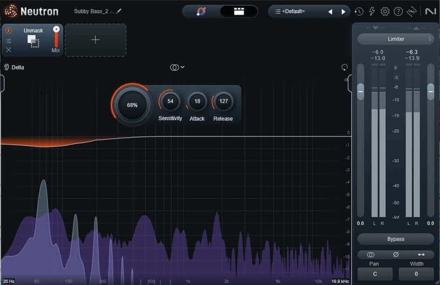Click the 68% amount knob
Image resolution: width=440 pixels, height=285 pixels.
[x=132, y=105]
